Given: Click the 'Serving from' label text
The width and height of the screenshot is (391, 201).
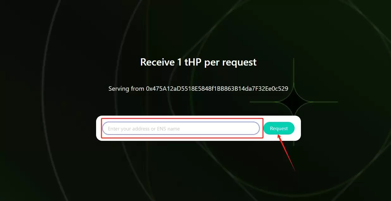Looking at the screenshot, I should 126,89.
